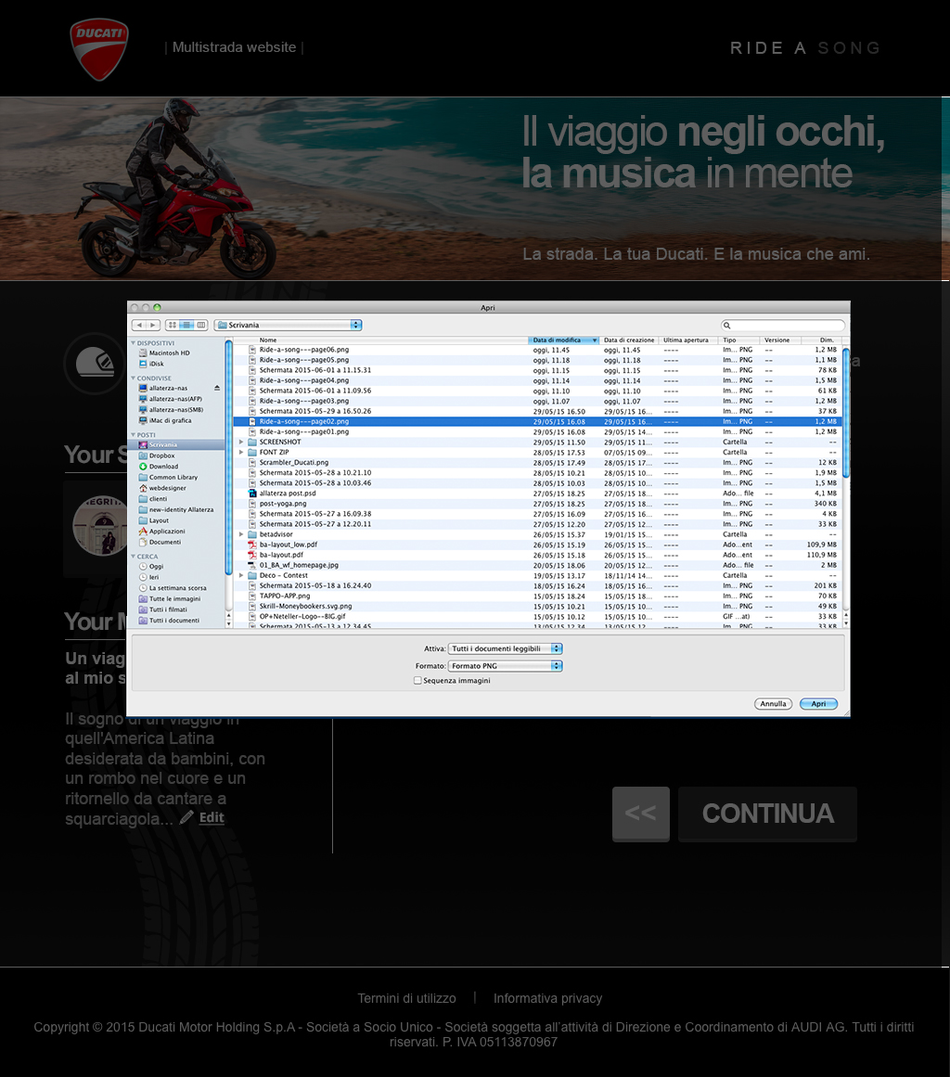Click the Ducati logo in the header
The width and height of the screenshot is (950, 1077).
pos(99,49)
